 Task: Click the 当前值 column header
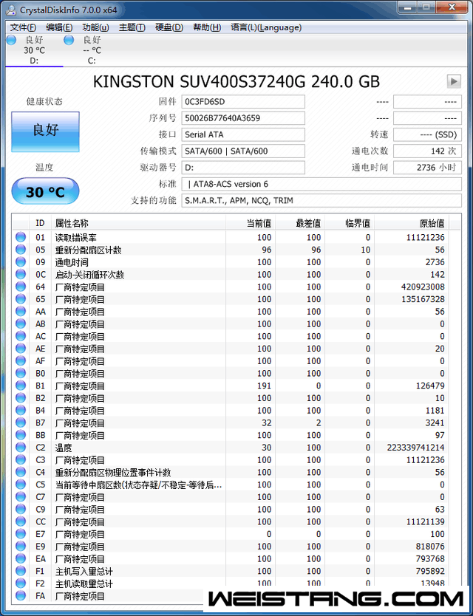click(251, 223)
